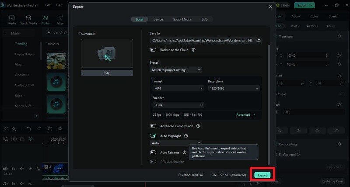The width and height of the screenshot is (350, 187).
Task: Open the Format MP4 dropdown
Action: 178,89
